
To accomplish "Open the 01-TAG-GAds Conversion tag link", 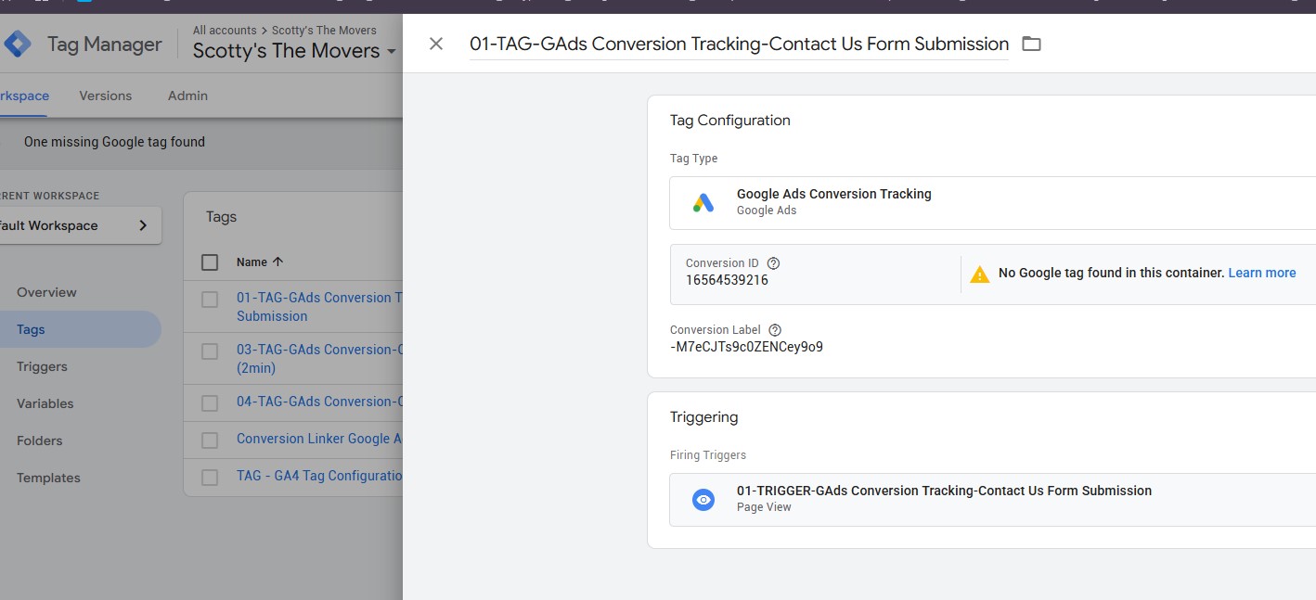I will [319, 307].
